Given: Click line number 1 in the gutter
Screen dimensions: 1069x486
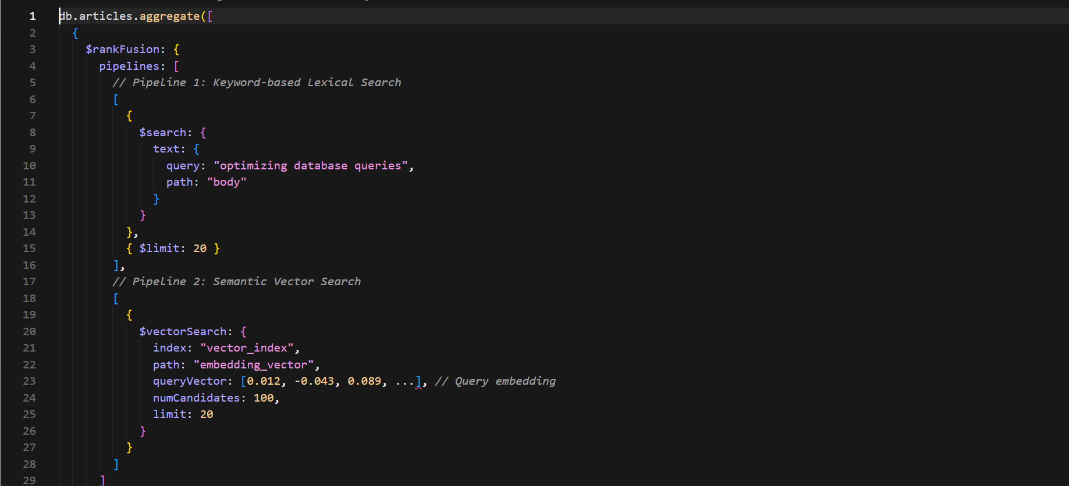Looking at the screenshot, I should (x=33, y=16).
